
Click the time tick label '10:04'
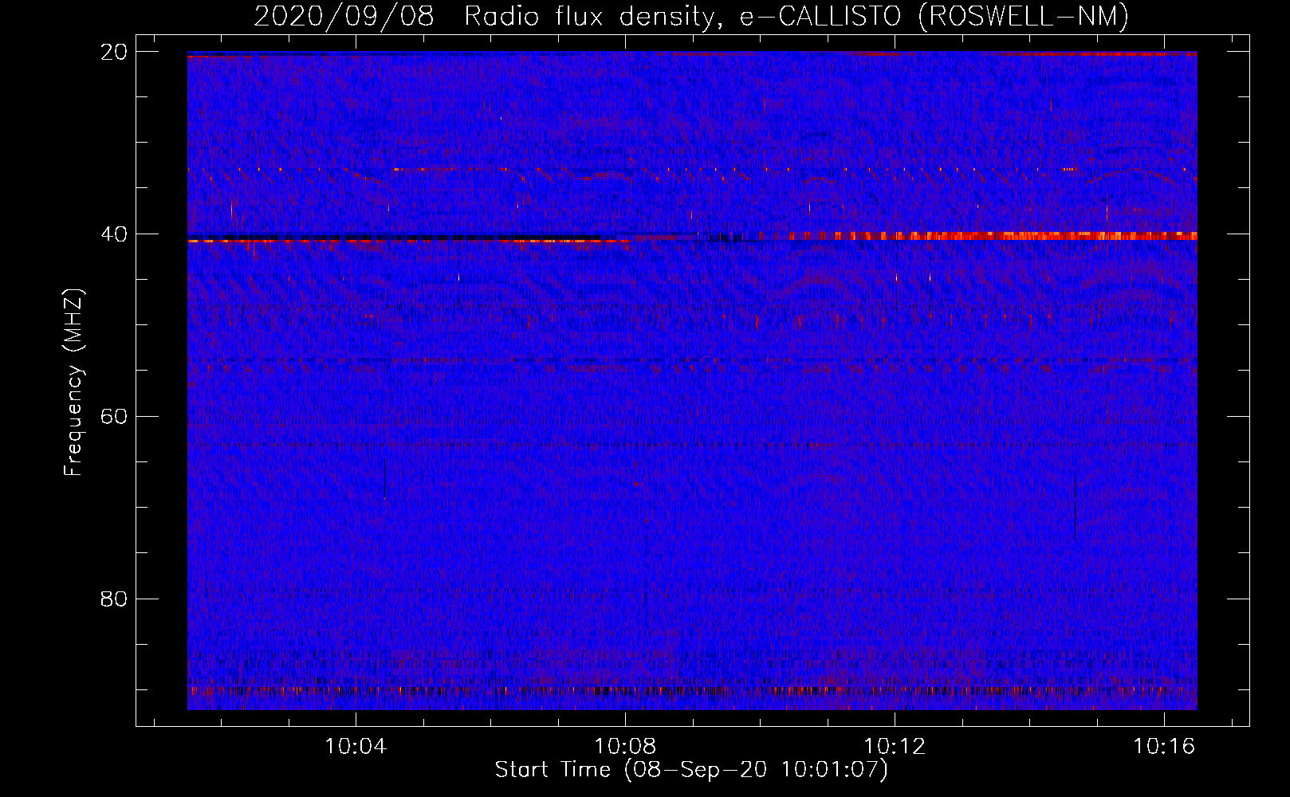pos(356,746)
